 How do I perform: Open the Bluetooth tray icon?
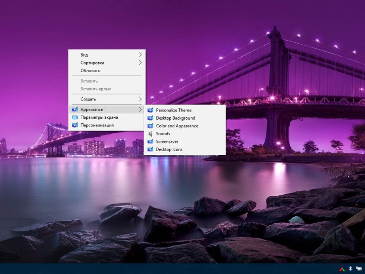350,269
